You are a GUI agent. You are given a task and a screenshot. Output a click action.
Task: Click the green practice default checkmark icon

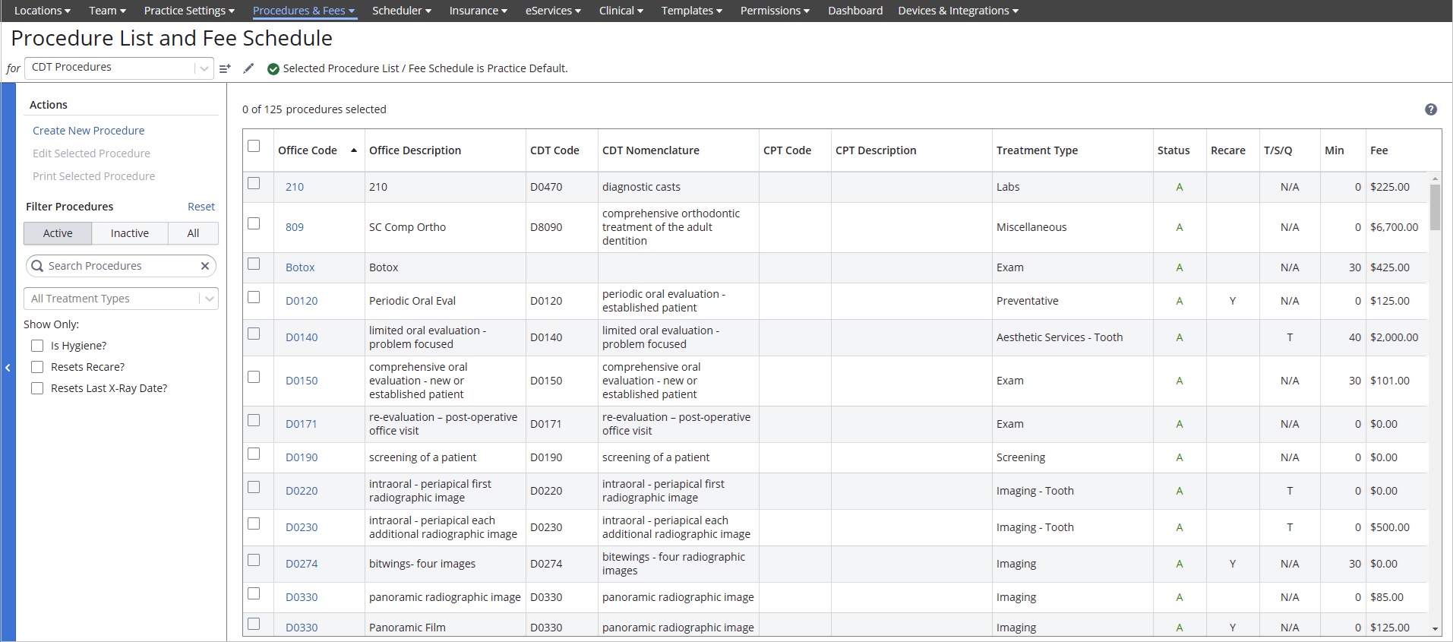273,69
